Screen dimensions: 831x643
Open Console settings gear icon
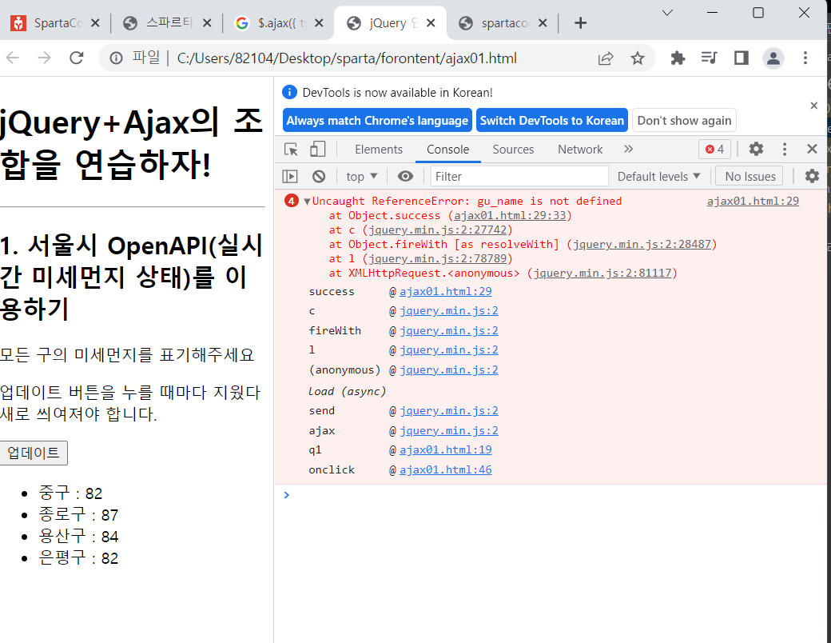[x=812, y=176]
